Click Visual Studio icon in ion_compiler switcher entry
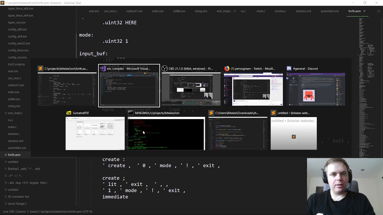383x215 pixels. (x=103, y=69)
